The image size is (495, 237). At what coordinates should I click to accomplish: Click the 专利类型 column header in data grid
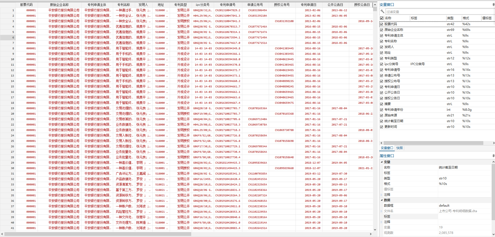(180, 5)
